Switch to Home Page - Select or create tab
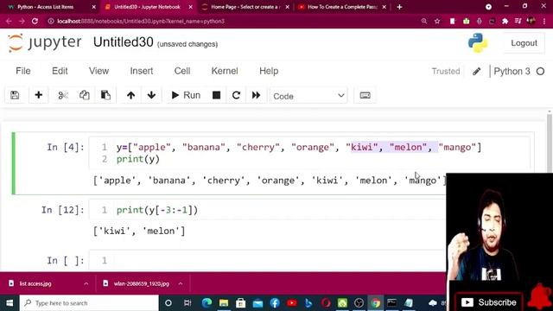This screenshot has width=553, height=311. pyautogui.click(x=245, y=7)
